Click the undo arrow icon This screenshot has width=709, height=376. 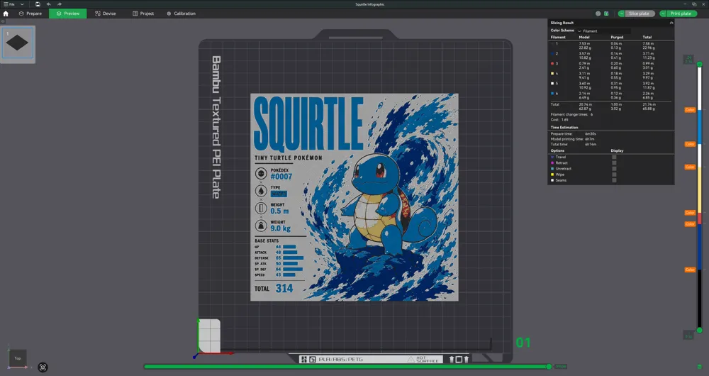48,4
